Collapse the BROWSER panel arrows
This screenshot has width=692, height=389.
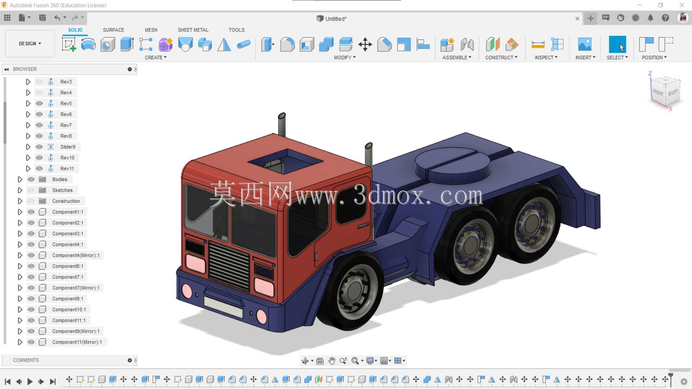(x=7, y=69)
